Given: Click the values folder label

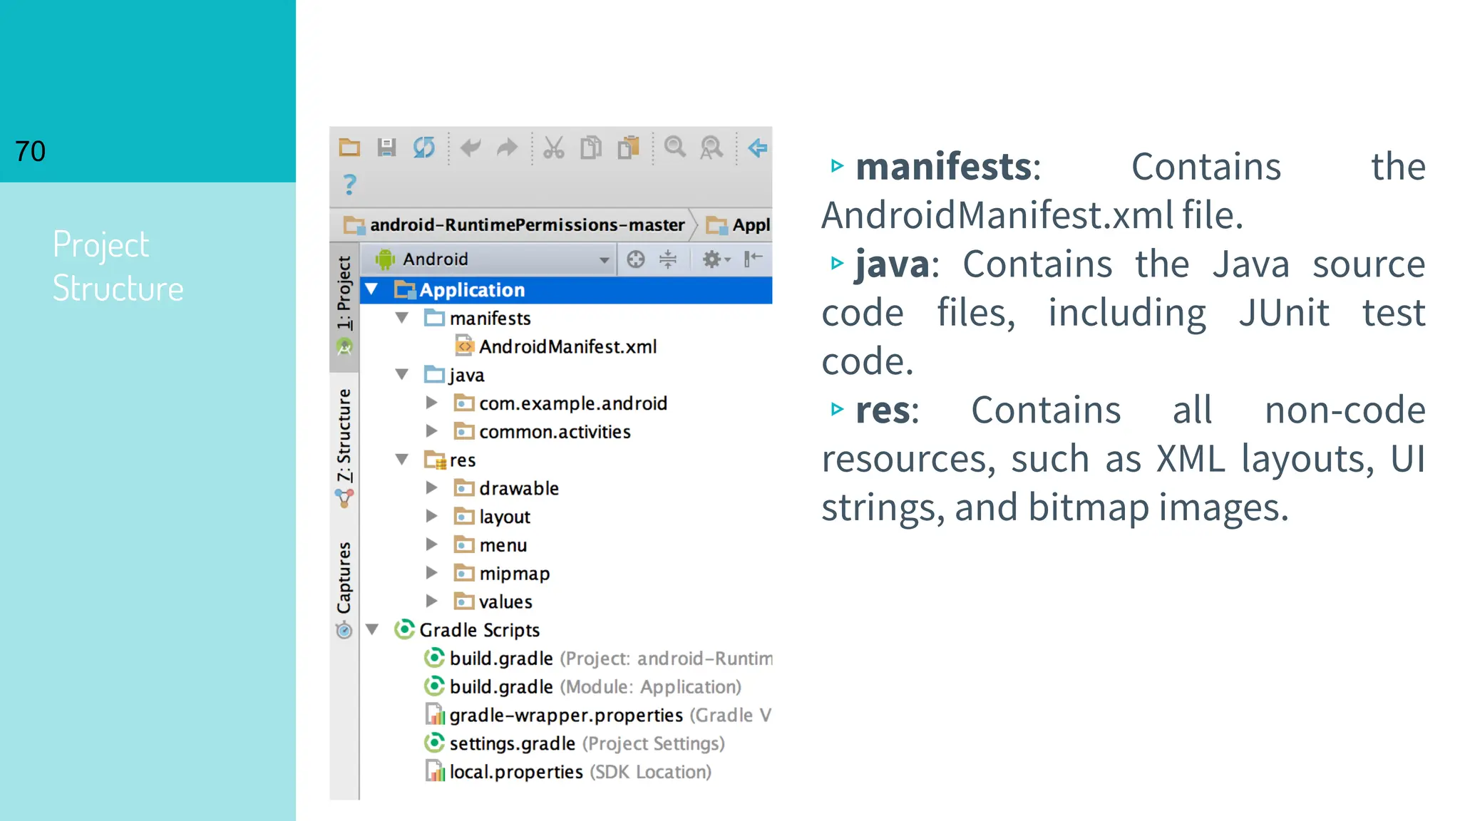Looking at the screenshot, I should 505,601.
